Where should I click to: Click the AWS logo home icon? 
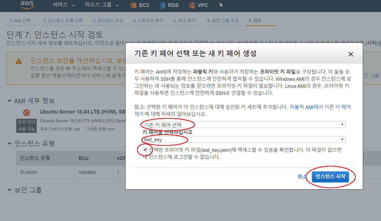27,5
